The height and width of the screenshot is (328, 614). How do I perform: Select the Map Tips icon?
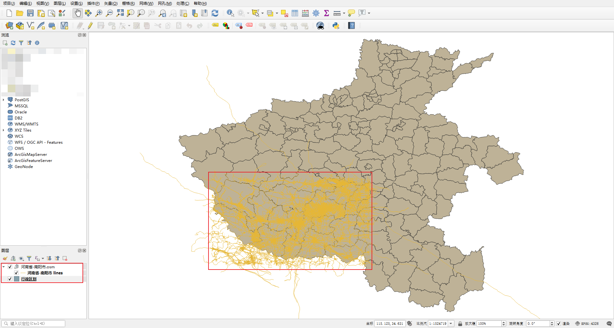click(x=351, y=13)
